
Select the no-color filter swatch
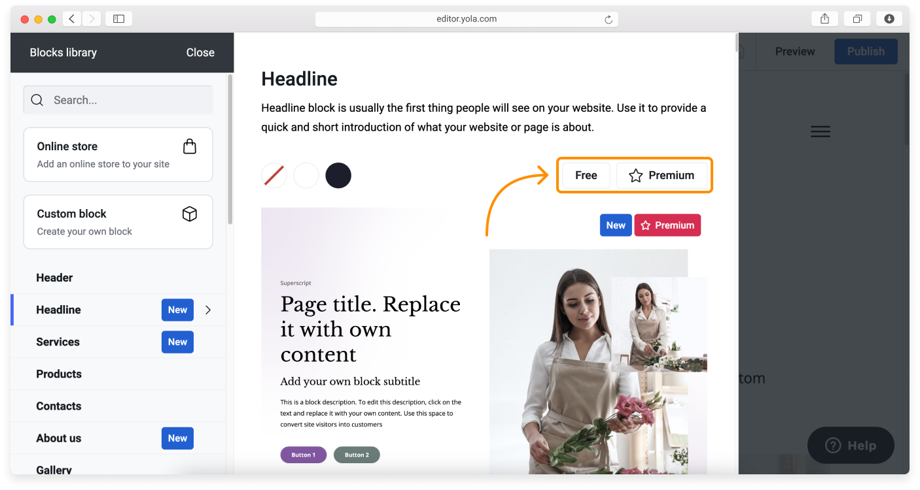pyautogui.click(x=274, y=175)
